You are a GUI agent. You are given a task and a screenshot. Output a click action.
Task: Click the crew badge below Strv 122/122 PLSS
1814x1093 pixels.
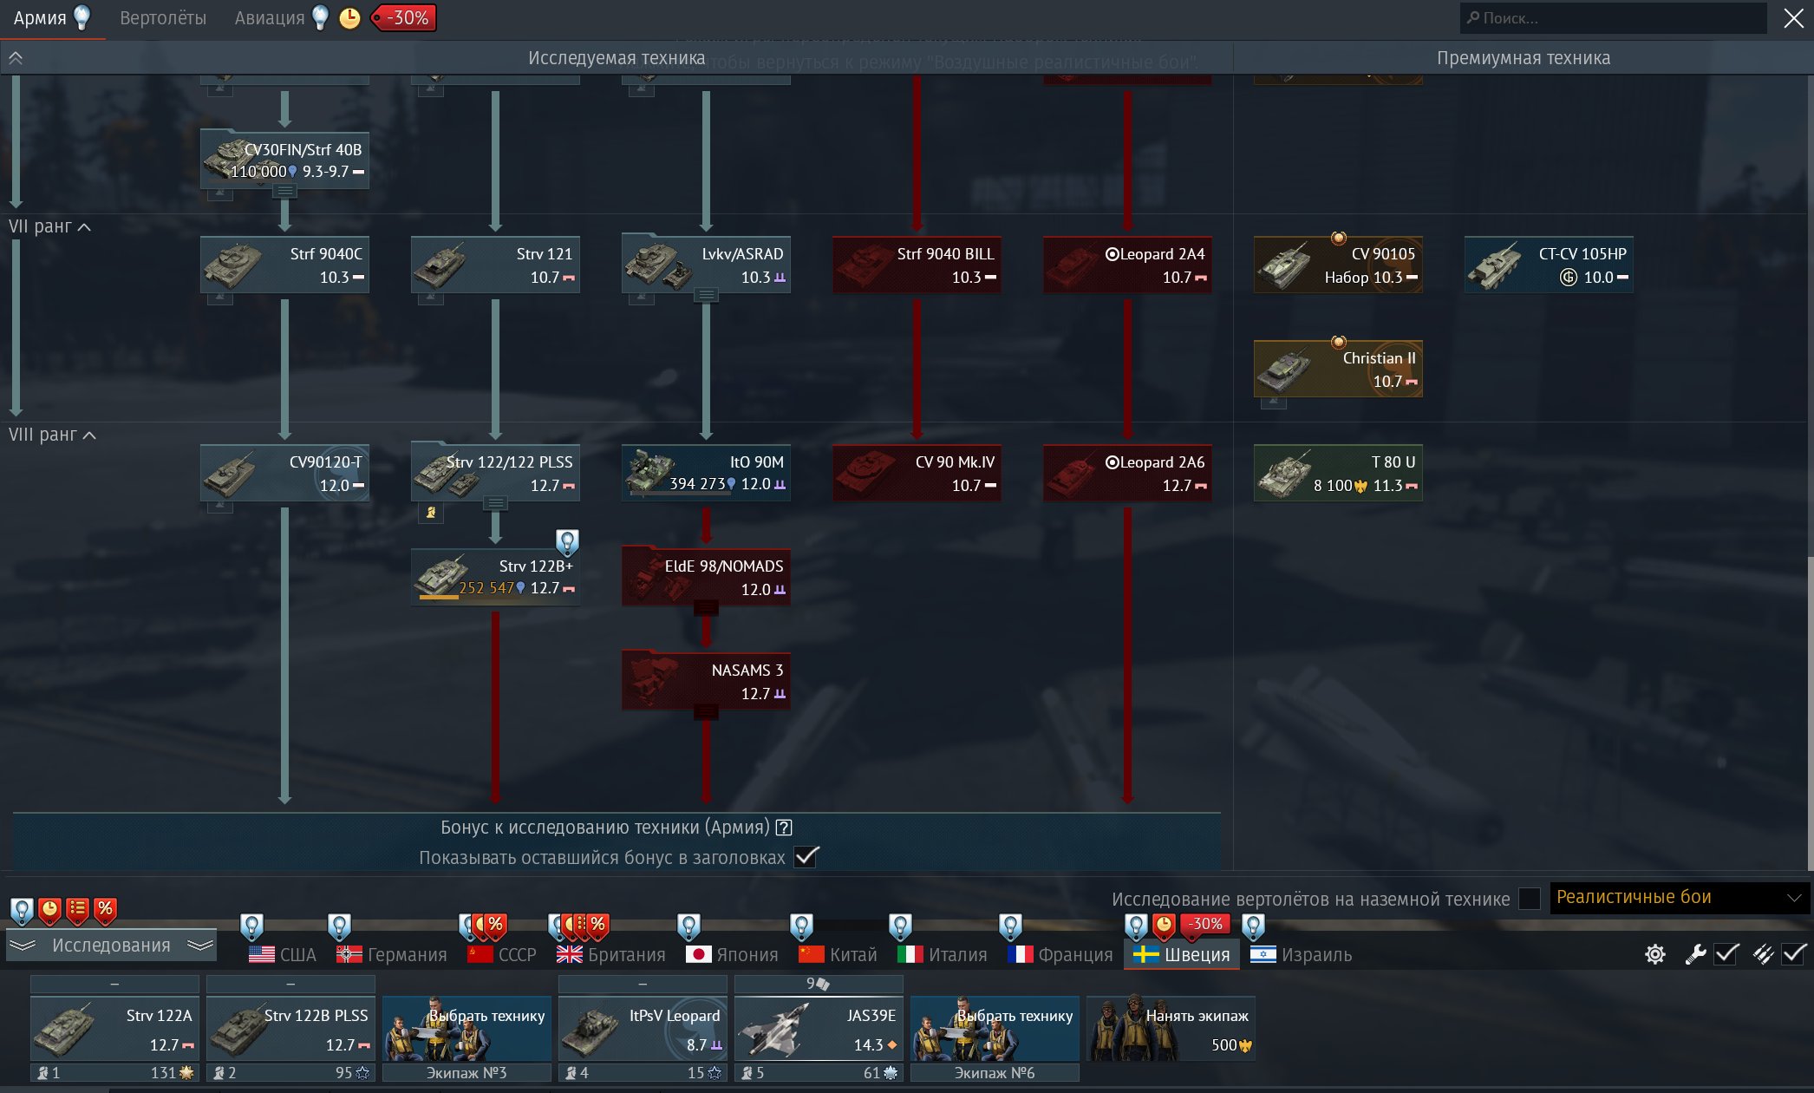(x=431, y=513)
